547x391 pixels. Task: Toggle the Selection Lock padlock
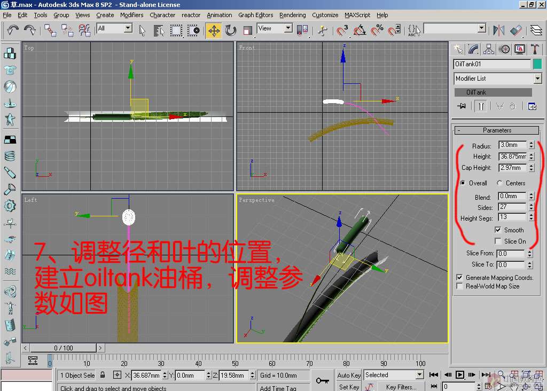click(103, 375)
